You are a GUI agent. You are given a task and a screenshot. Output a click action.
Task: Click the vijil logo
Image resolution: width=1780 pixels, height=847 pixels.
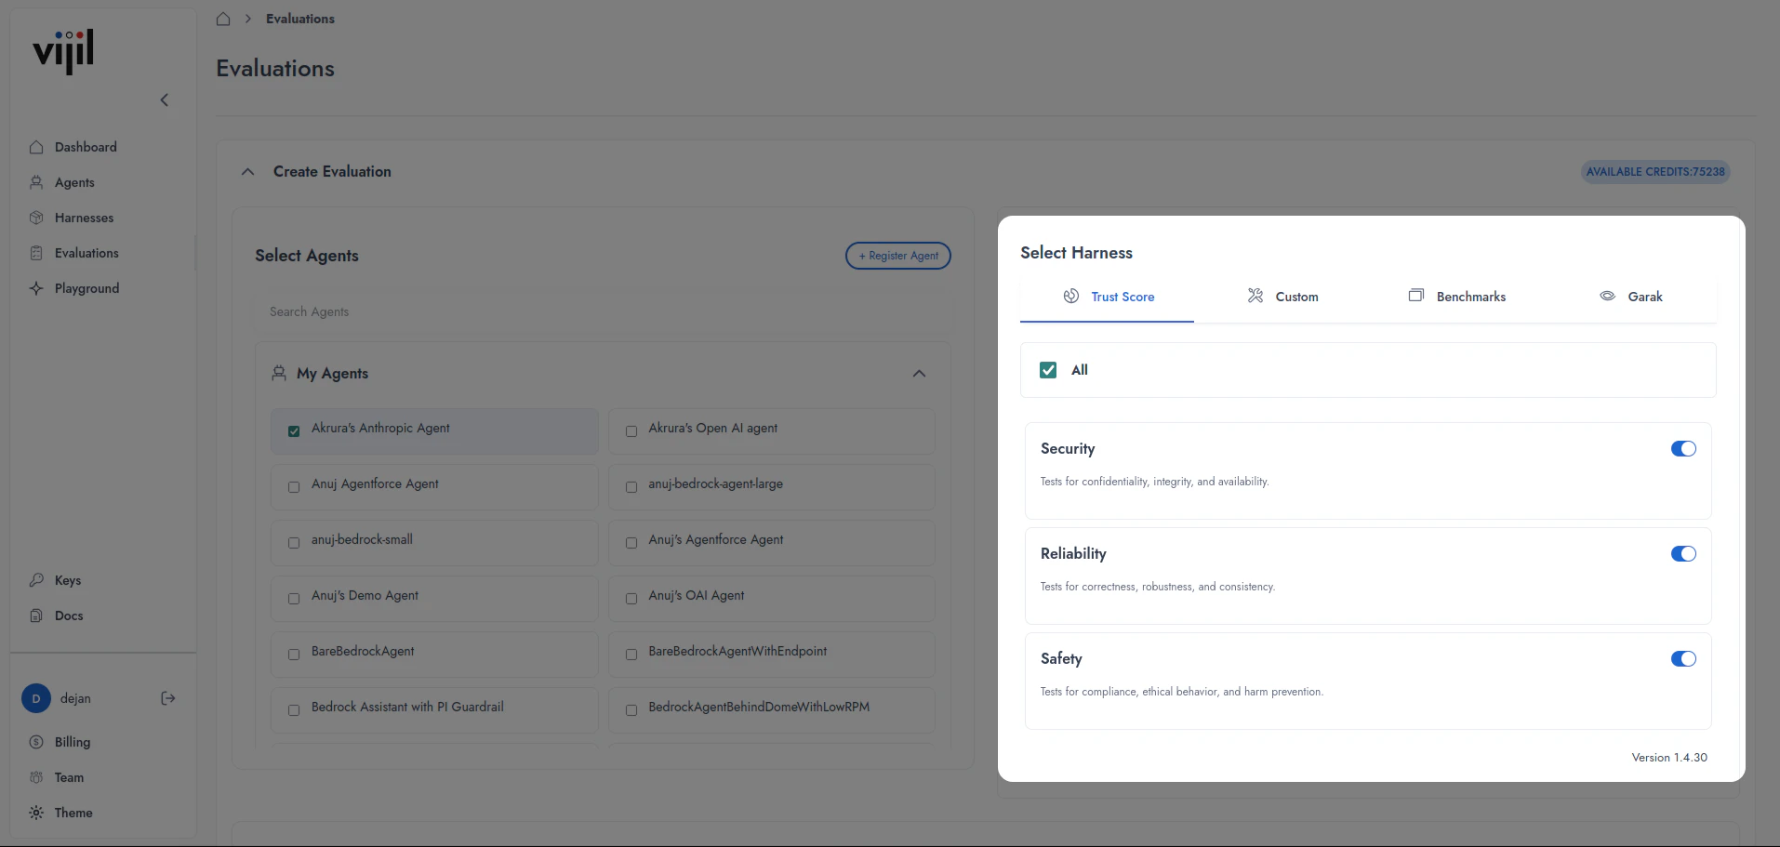click(63, 52)
